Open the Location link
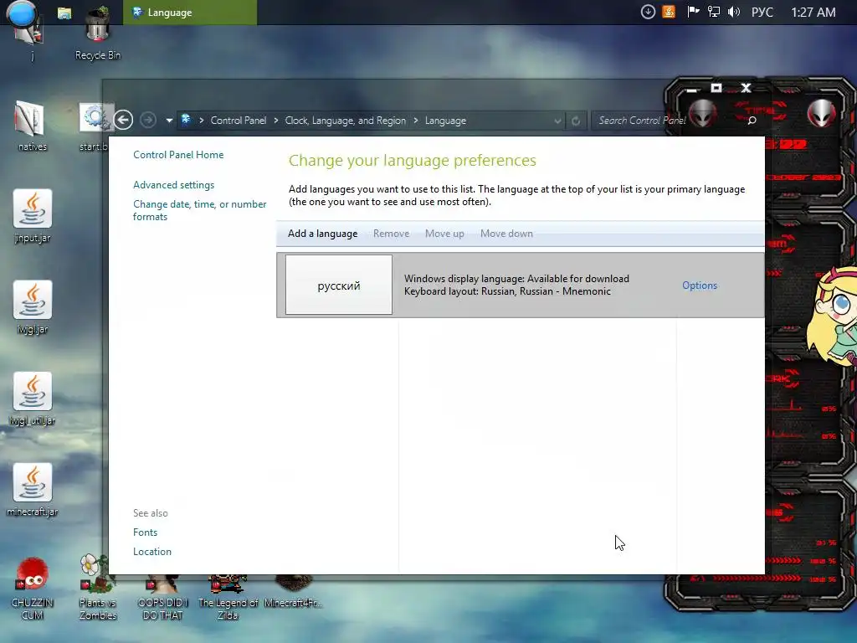Image resolution: width=857 pixels, height=643 pixels. 152,552
